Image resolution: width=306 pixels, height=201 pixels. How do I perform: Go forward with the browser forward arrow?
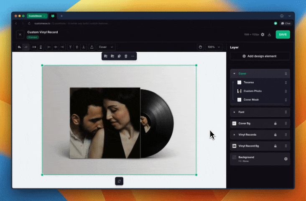[23, 23]
